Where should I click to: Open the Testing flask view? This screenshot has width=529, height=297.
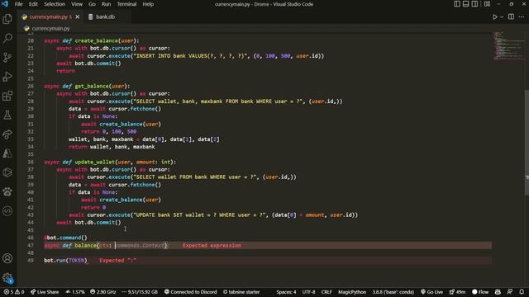(x=7, y=115)
